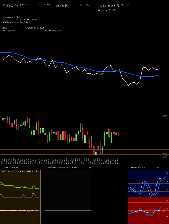
Task: Click the 'Avg Vol: 0.034 M' text
Action: [108, 6]
